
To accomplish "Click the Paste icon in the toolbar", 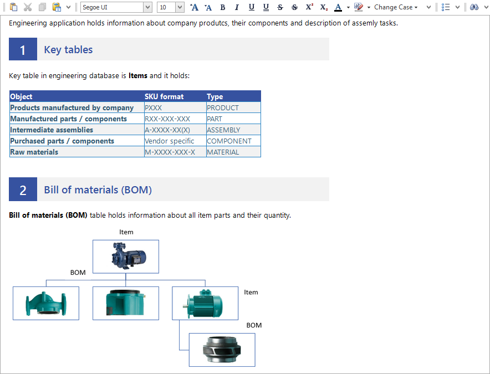I will tap(12, 7).
